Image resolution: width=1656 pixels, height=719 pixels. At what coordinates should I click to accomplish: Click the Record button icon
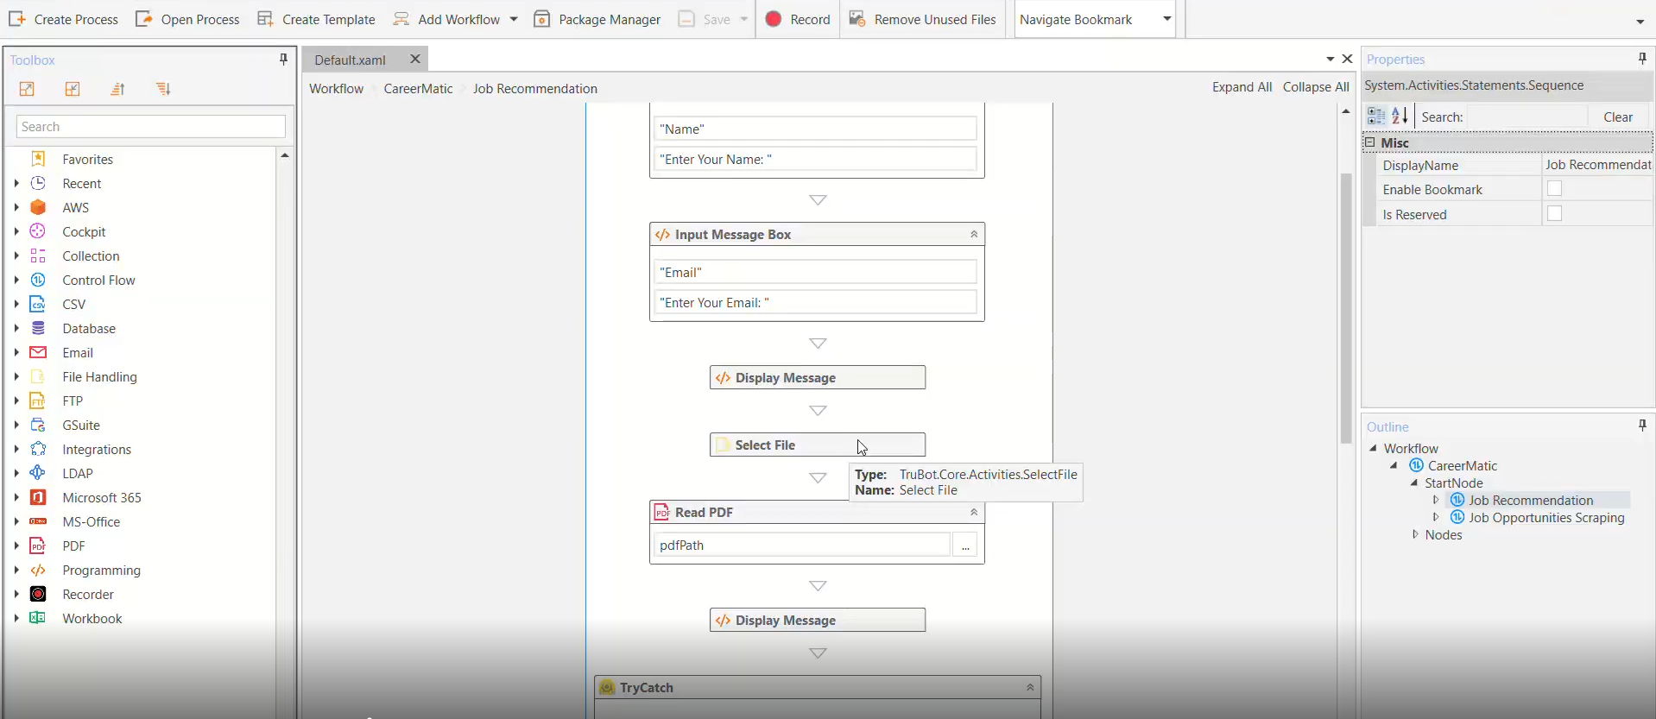(x=774, y=19)
